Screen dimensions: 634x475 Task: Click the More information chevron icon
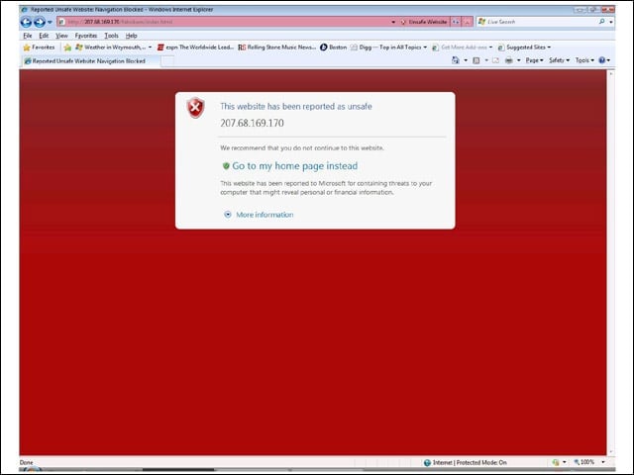pos(228,215)
